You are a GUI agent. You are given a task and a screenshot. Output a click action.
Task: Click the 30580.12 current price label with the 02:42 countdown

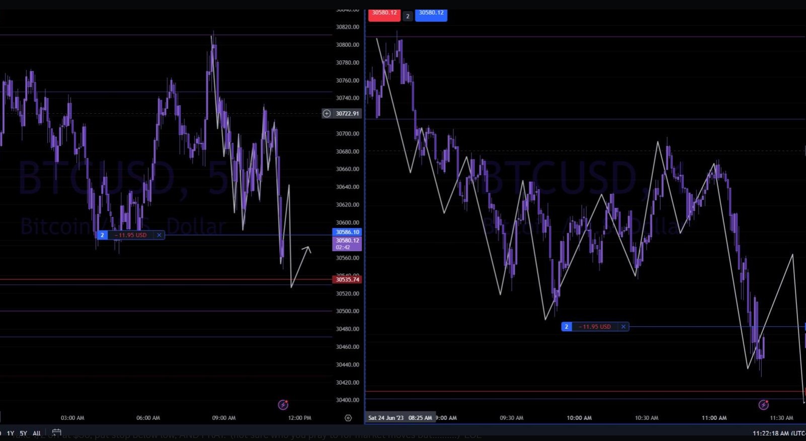[x=347, y=244]
